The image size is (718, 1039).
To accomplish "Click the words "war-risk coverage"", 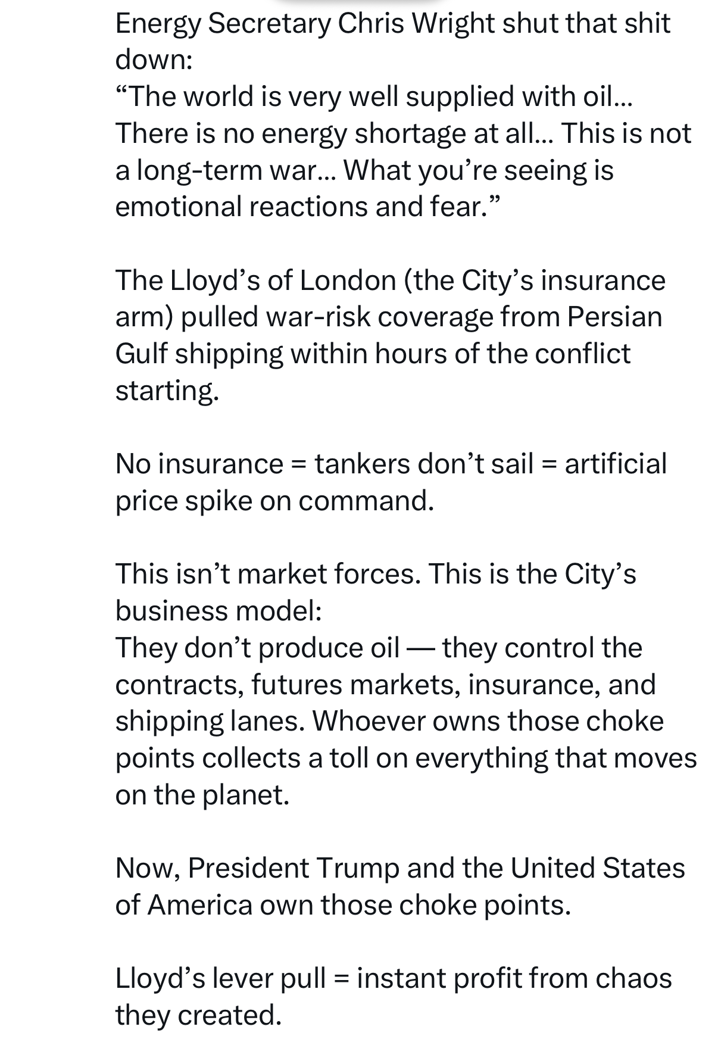I will tap(378, 317).
